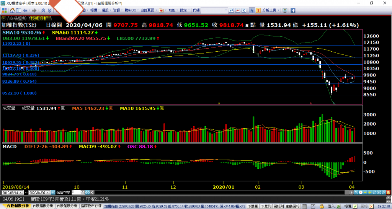Click the 下單匣 button
The image size is (392, 209).
[252, 206]
